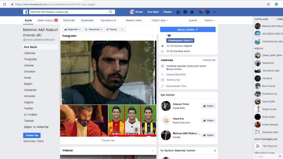Collapse Videolar section chevron

coord(152,150)
